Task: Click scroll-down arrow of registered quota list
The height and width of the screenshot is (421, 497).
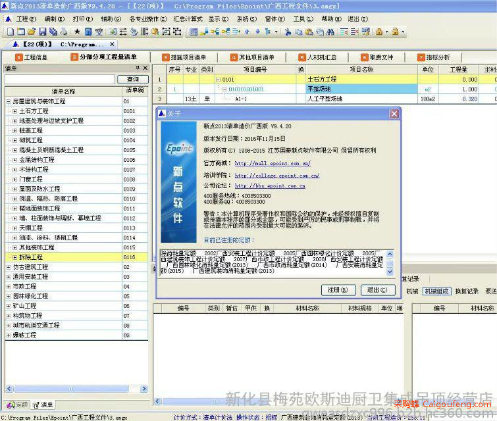Action: (390, 272)
